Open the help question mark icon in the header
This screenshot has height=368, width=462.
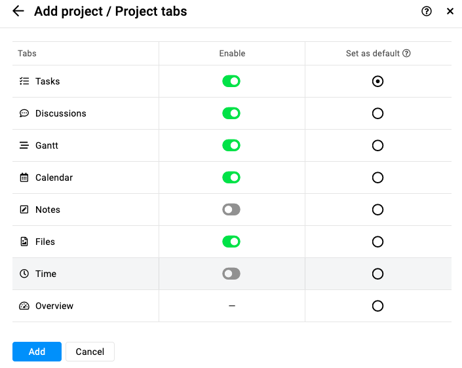pos(427,11)
